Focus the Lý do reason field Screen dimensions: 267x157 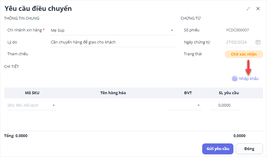(x=112, y=42)
